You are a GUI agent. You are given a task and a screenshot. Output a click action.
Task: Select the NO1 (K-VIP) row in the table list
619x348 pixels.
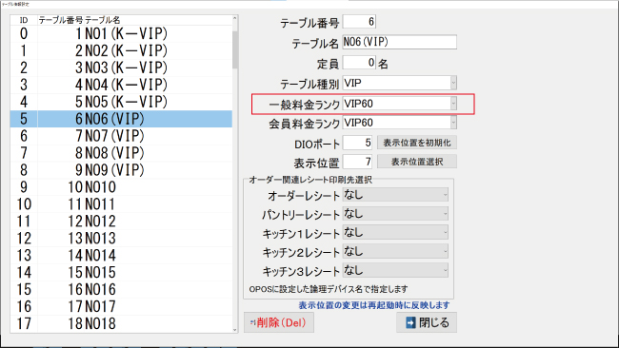[x=121, y=34]
